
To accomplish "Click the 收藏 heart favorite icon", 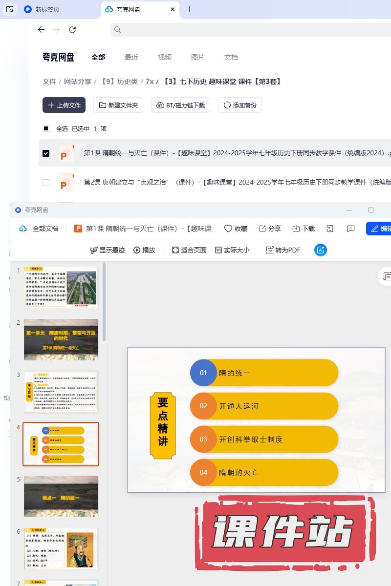I will [x=228, y=229].
